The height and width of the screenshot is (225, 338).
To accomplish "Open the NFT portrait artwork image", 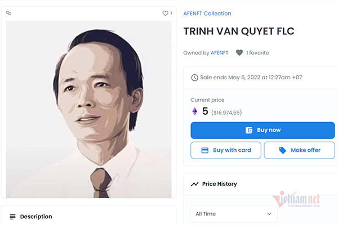I will coord(89,109).
